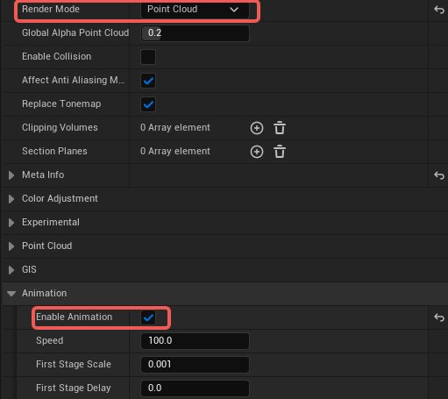448x399 pixels.
Task: Reset Enable Animation to default
Action: coord(439,317)
